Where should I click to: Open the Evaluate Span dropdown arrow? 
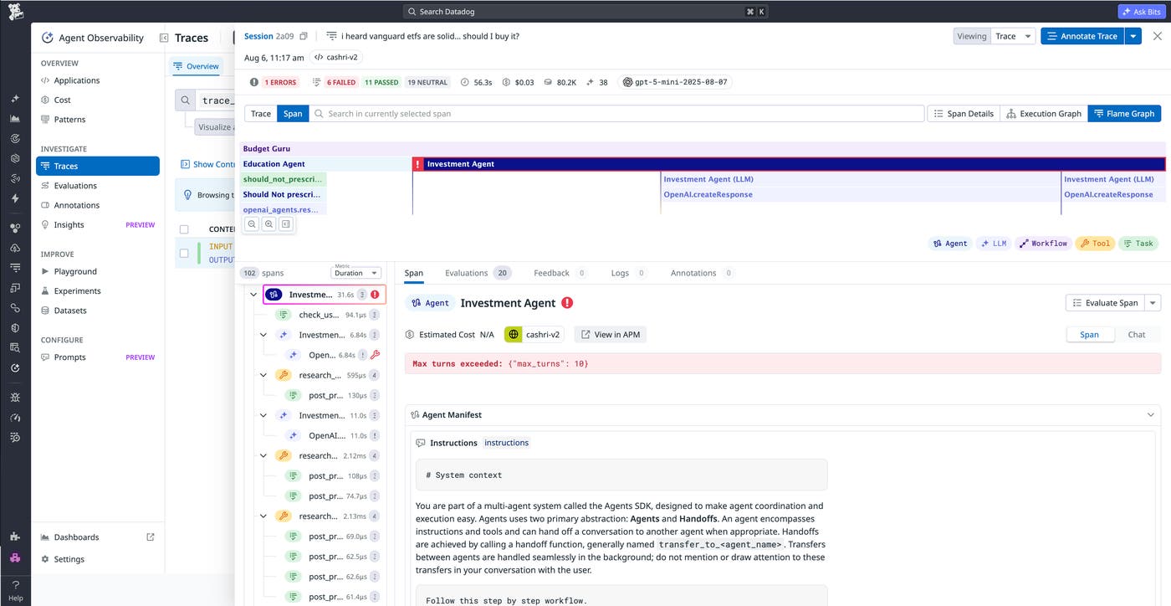[x=1153, y=303]
